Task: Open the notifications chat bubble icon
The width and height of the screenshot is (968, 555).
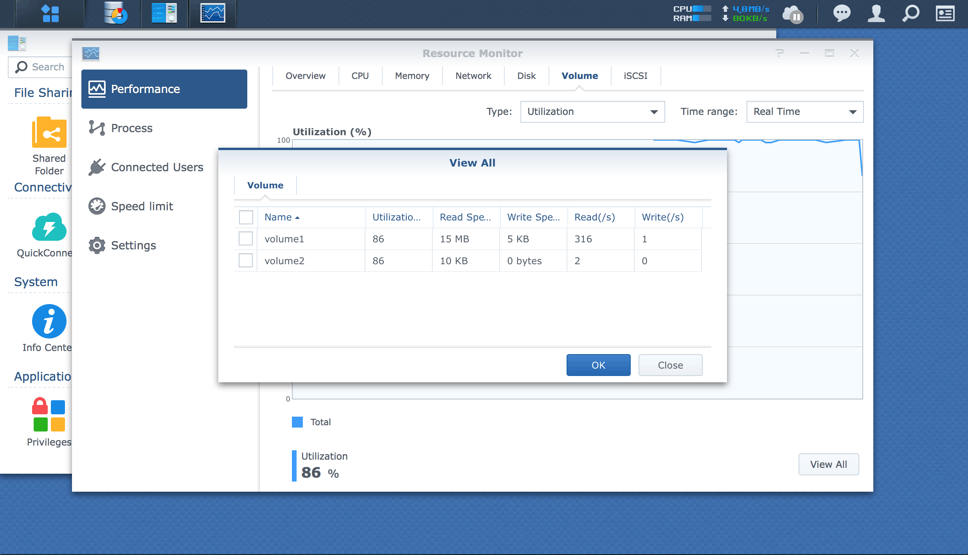Action: [x=841, y=14]
